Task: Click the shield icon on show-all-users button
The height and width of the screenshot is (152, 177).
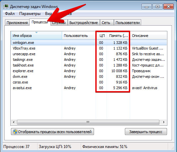Action: [15, 132]
